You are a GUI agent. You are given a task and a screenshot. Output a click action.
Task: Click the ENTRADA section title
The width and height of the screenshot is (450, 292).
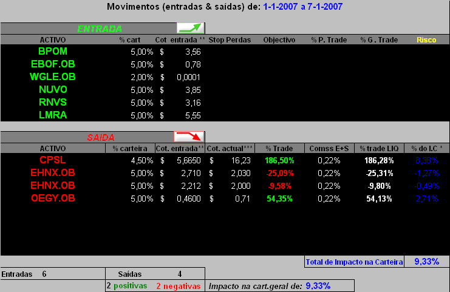(x=100, y=29)
